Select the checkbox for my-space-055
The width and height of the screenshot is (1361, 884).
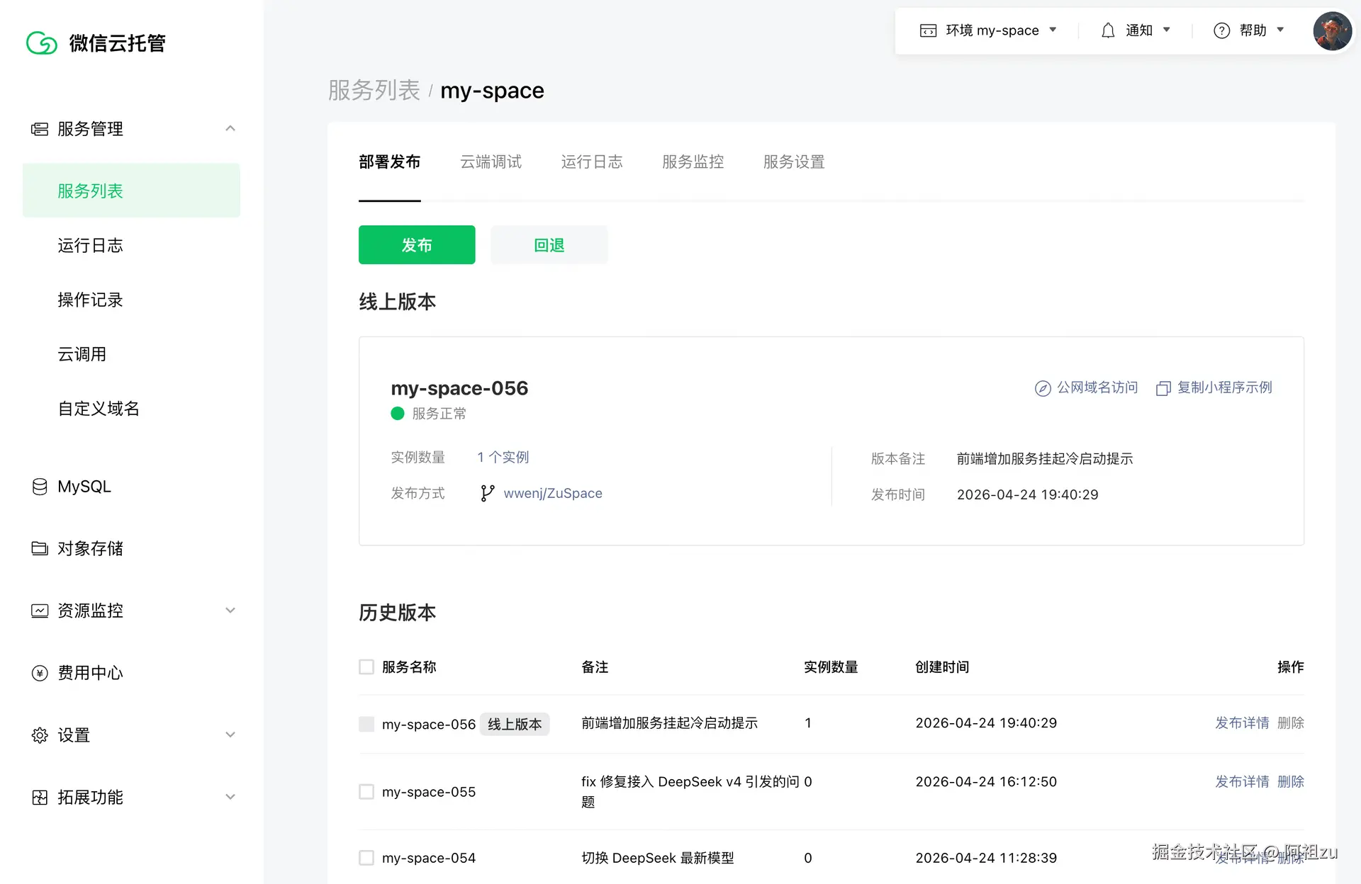tap(366, 791)
